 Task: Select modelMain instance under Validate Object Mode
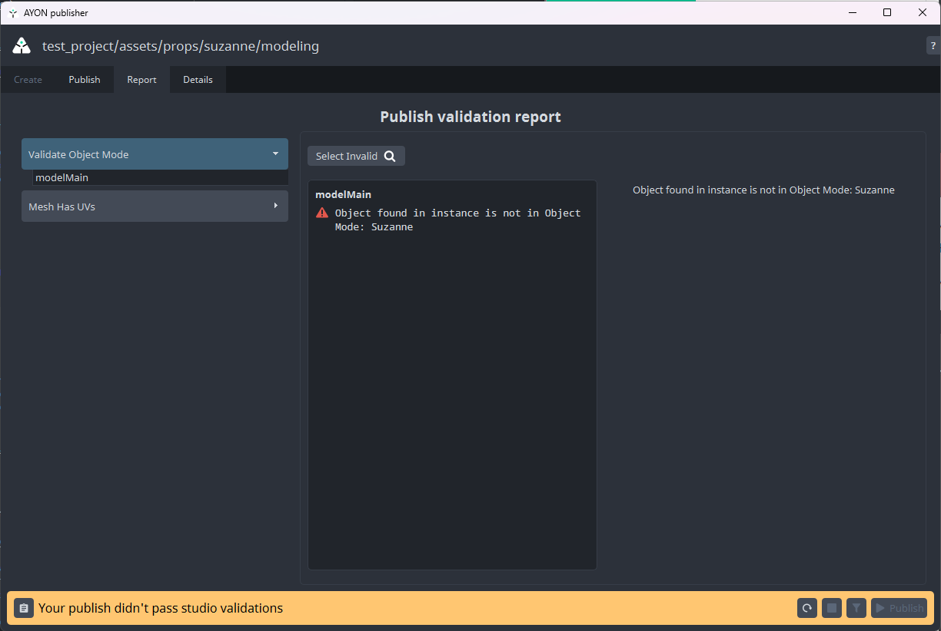tap(161, 177)
